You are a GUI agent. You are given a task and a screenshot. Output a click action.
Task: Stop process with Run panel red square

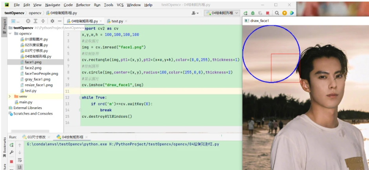(11, 161)
